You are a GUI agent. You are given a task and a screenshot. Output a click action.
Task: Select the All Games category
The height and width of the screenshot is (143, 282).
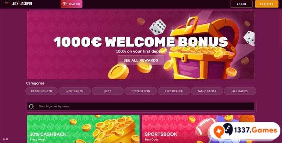pos(240,91)
